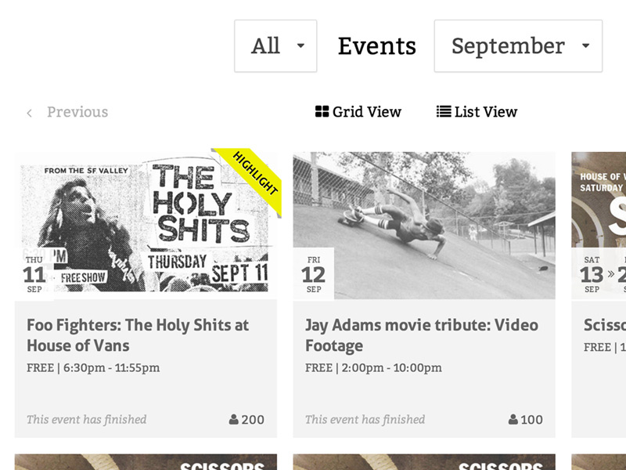Click the Events heading
Image resolution: width=626 pixels, height=470 pixels.
[x=377, y=46]
